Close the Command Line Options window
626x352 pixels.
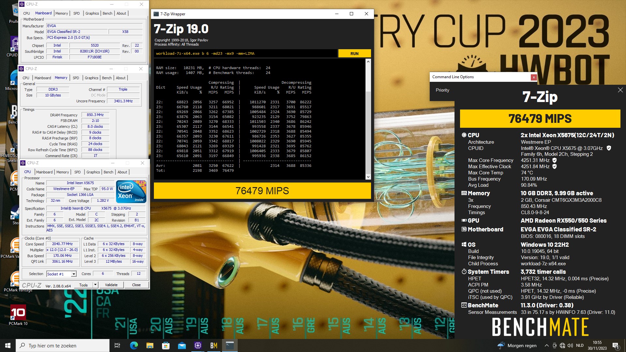[533, 77]
